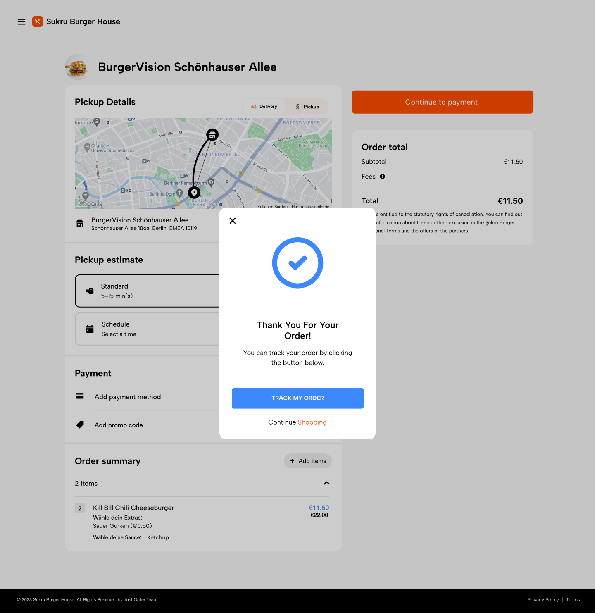Viewport: 595px width, 613px height.
Task: Click the promo code tag icon
Action: 80,425
